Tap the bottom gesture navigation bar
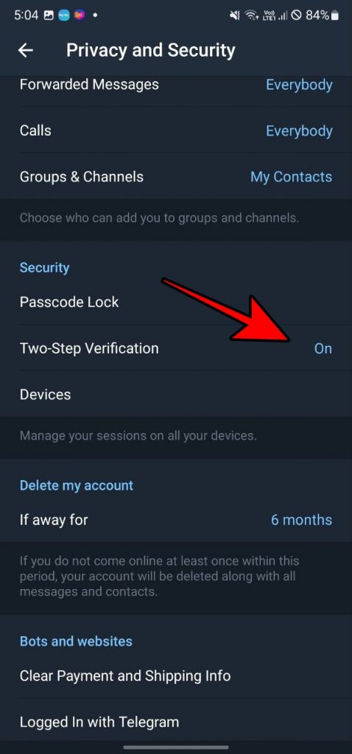Viewport: 352px width, 754px height. click(176, 747)
